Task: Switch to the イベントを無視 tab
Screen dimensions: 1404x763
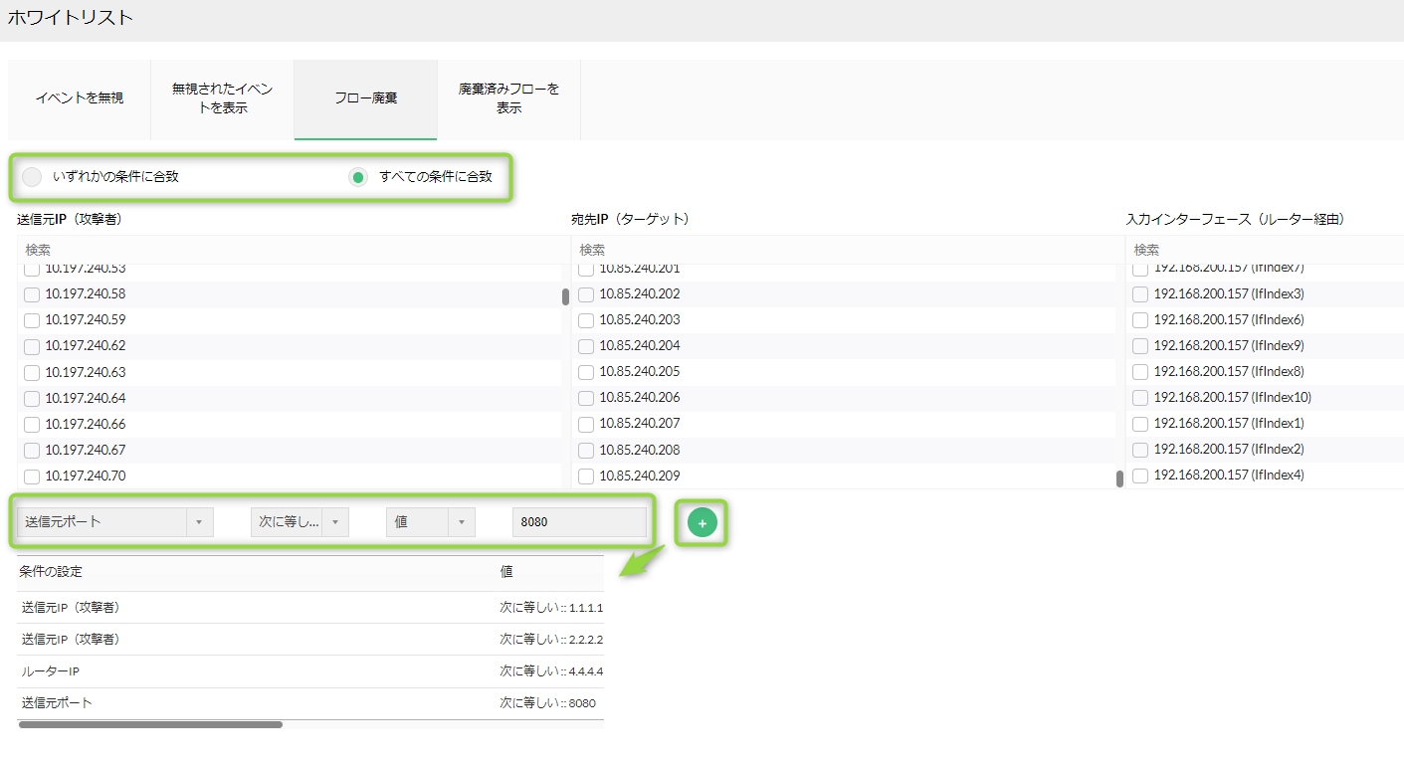Action: coord(80,98)
